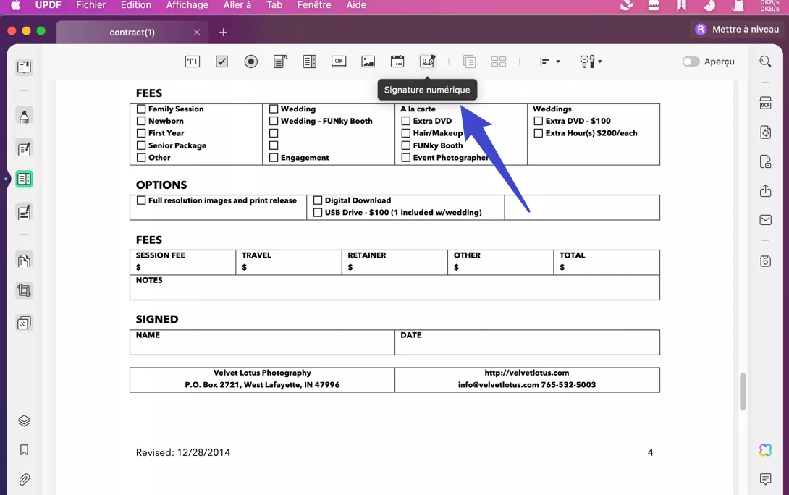Check the USB Drive - $100 checkbox

tap(318, 212)
